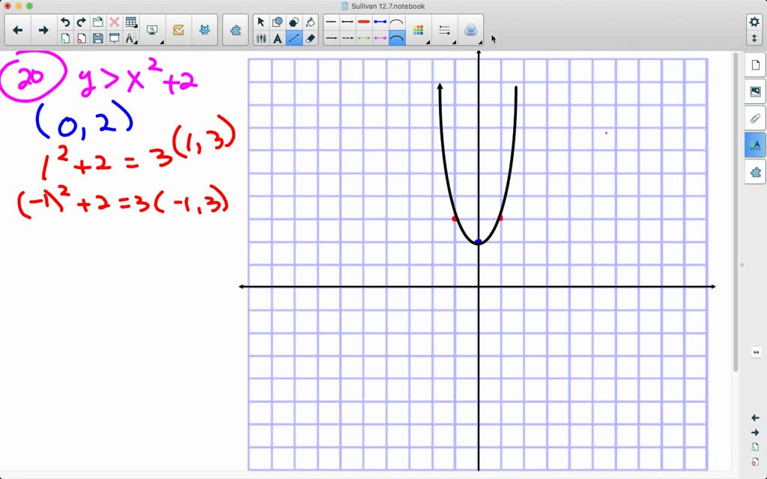Go to the next page with right arrow

coord(43,30)
